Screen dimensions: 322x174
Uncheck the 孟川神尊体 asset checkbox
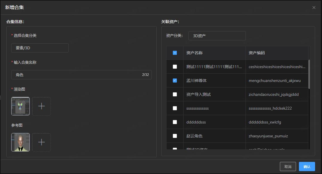175,81
